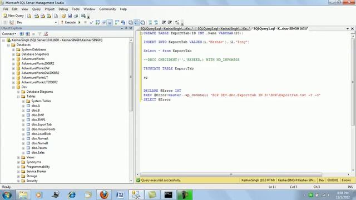
Task: Save the current query with the disk icon
Action: [x=70, y=16]
